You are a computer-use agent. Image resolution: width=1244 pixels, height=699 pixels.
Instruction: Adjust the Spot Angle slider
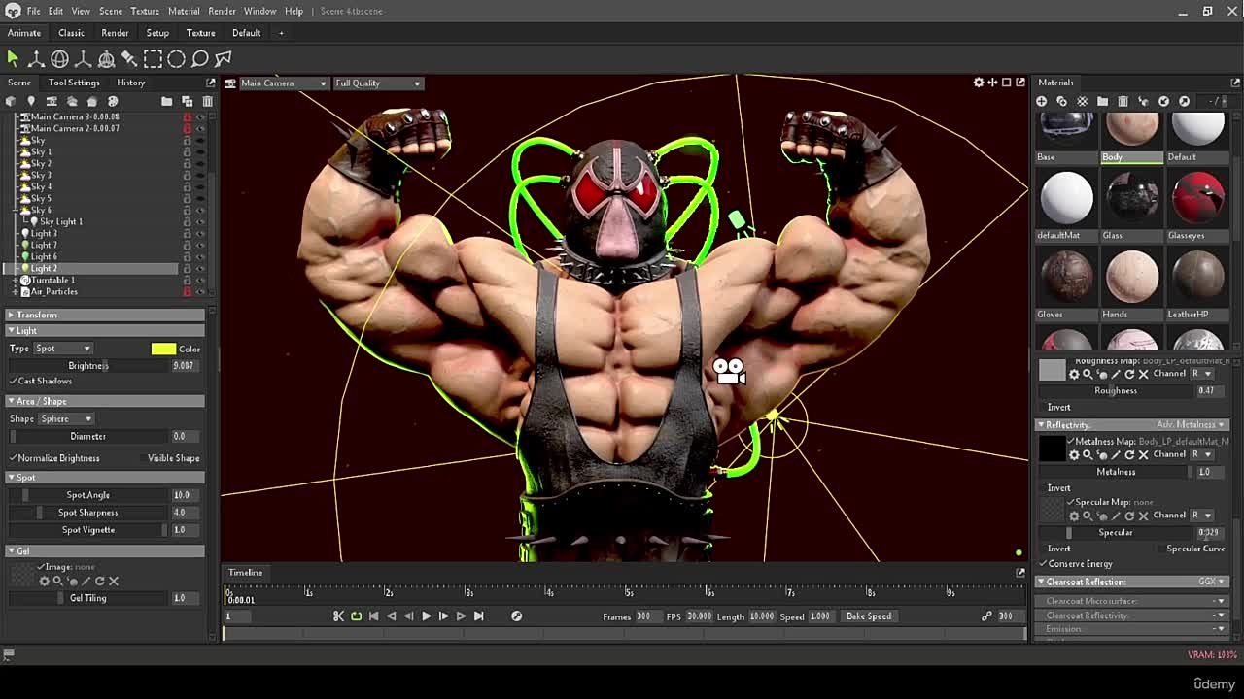pos(88,495)
